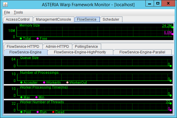Screen dimensions: 177x118
Task: Click the Free legend dot in Memory Size
Action: tap(38, 39)
